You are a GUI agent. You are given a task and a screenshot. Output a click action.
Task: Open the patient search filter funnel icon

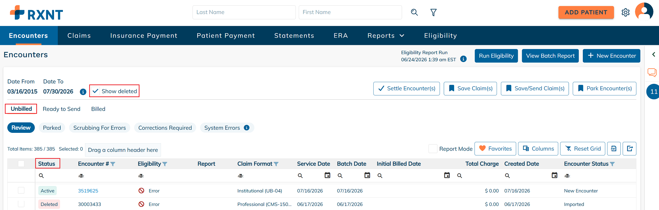[x=433, y=12]
